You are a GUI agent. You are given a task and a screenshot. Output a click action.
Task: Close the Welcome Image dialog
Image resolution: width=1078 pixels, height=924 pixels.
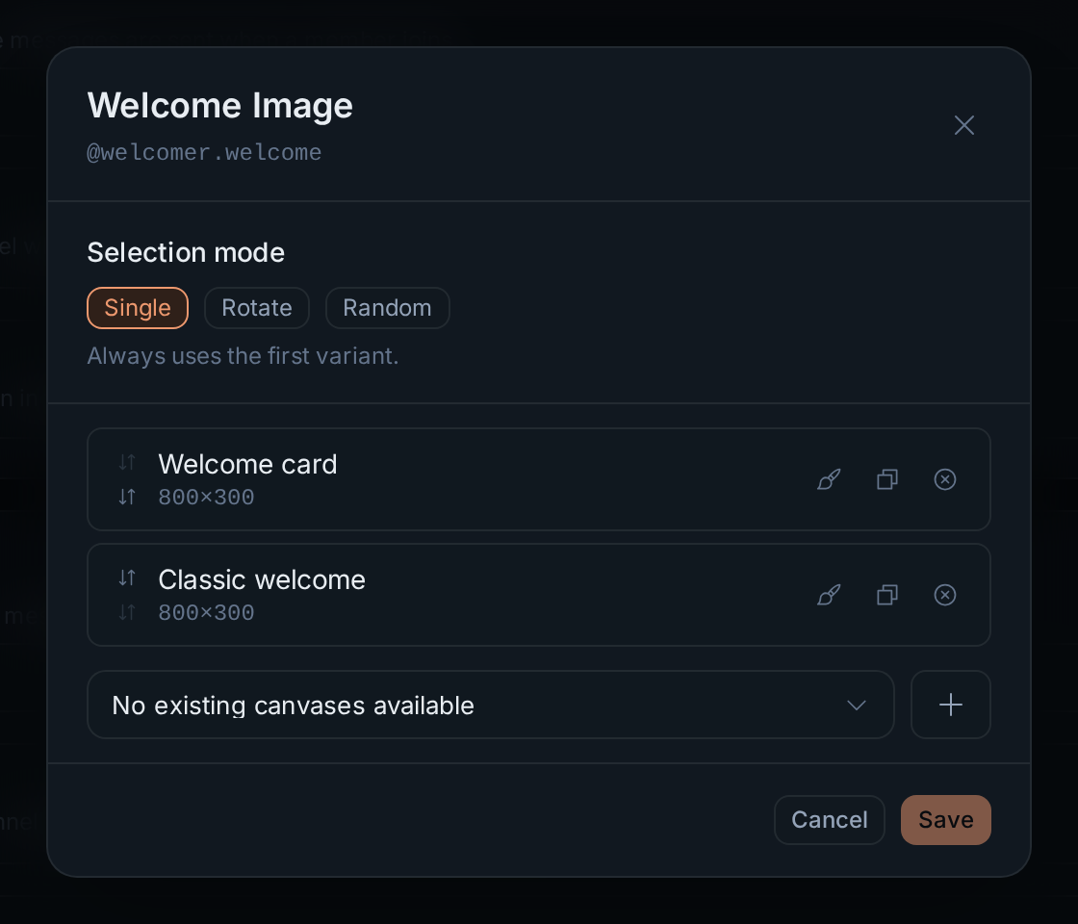[x=963, y=125]
